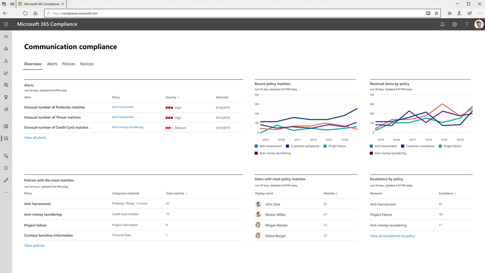Expand the hamburger navigation menu
Image resolution: width=485 pixels, height=273 pixels.
coord(6,36)
